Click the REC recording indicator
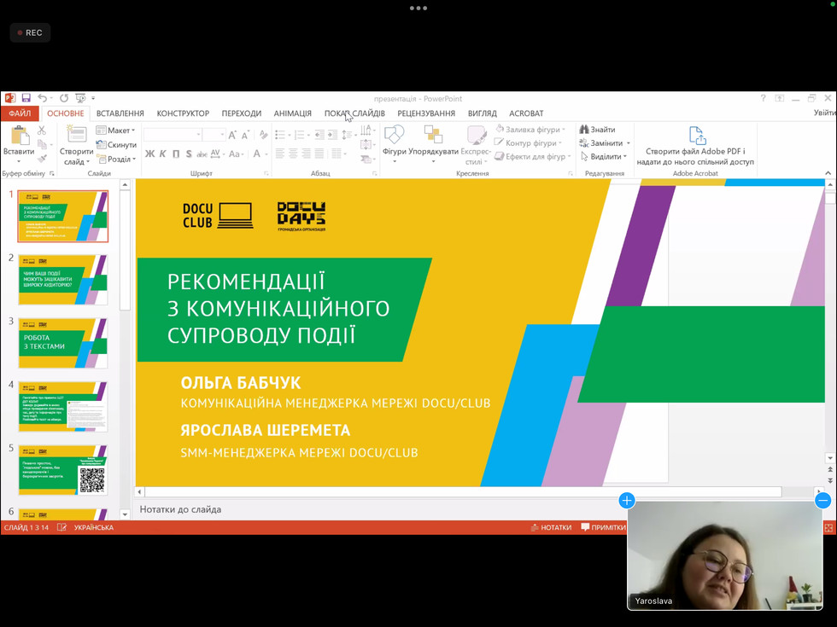This screenshot has height=627, width=837. tap(30, 32)
